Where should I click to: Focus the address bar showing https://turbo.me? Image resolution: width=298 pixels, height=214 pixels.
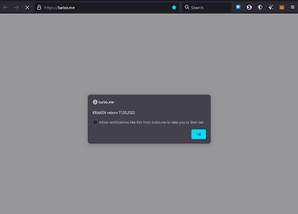click(x=107, y=8)
